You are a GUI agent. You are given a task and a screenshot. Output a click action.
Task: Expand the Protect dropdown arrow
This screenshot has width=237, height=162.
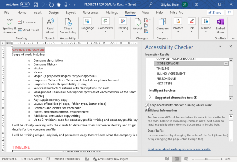point(178,32)
